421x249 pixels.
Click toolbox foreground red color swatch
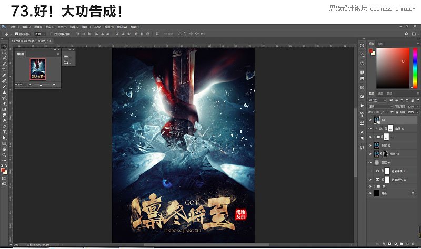click(3, 170)
